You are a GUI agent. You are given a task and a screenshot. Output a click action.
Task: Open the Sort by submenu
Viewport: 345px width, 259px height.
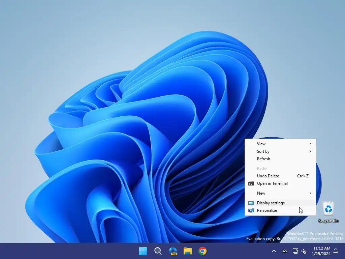click(280, 151)
